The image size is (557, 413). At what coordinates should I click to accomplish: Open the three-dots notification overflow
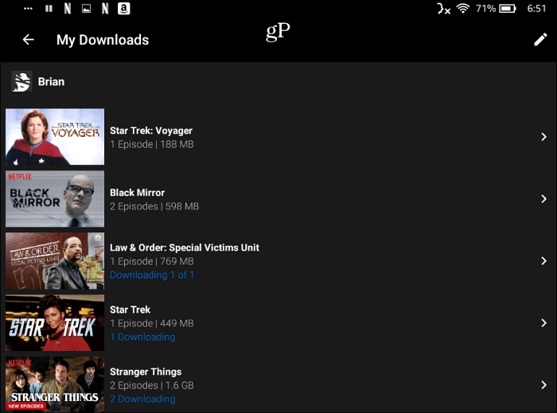(28, 9)
